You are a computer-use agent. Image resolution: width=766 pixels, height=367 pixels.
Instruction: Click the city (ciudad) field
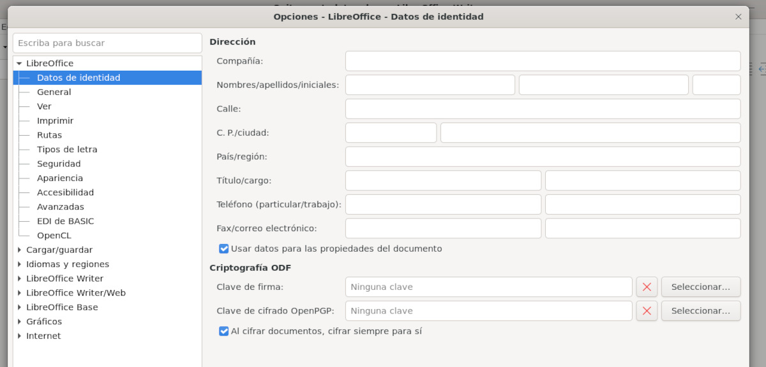pyautogui.click(x=591, y=133)
